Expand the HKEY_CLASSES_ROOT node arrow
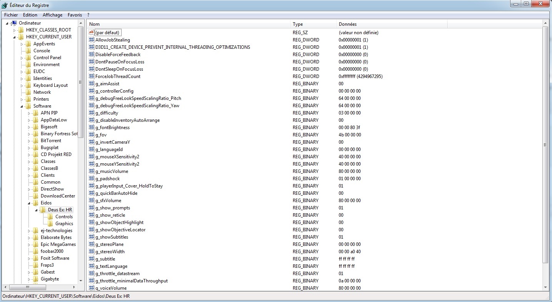Viewport: 552px width, 302px height. 15,30
